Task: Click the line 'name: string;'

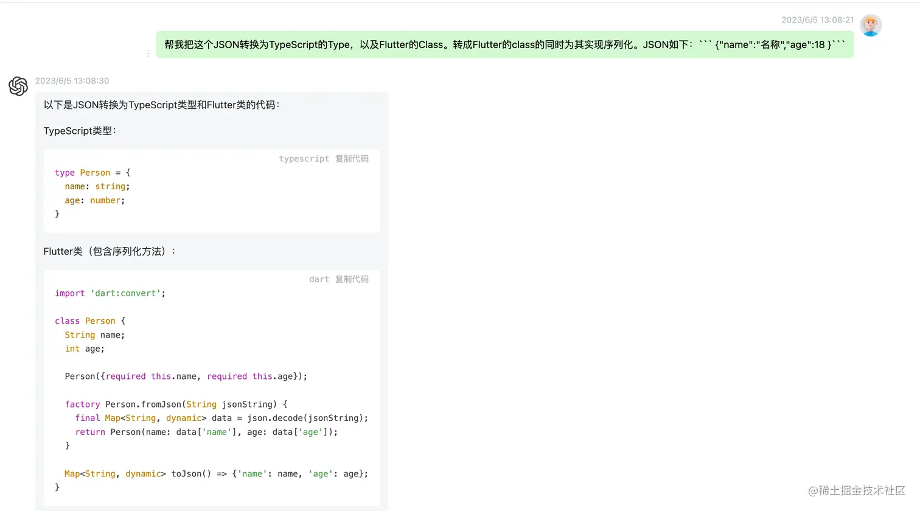Action: point(97,187)
